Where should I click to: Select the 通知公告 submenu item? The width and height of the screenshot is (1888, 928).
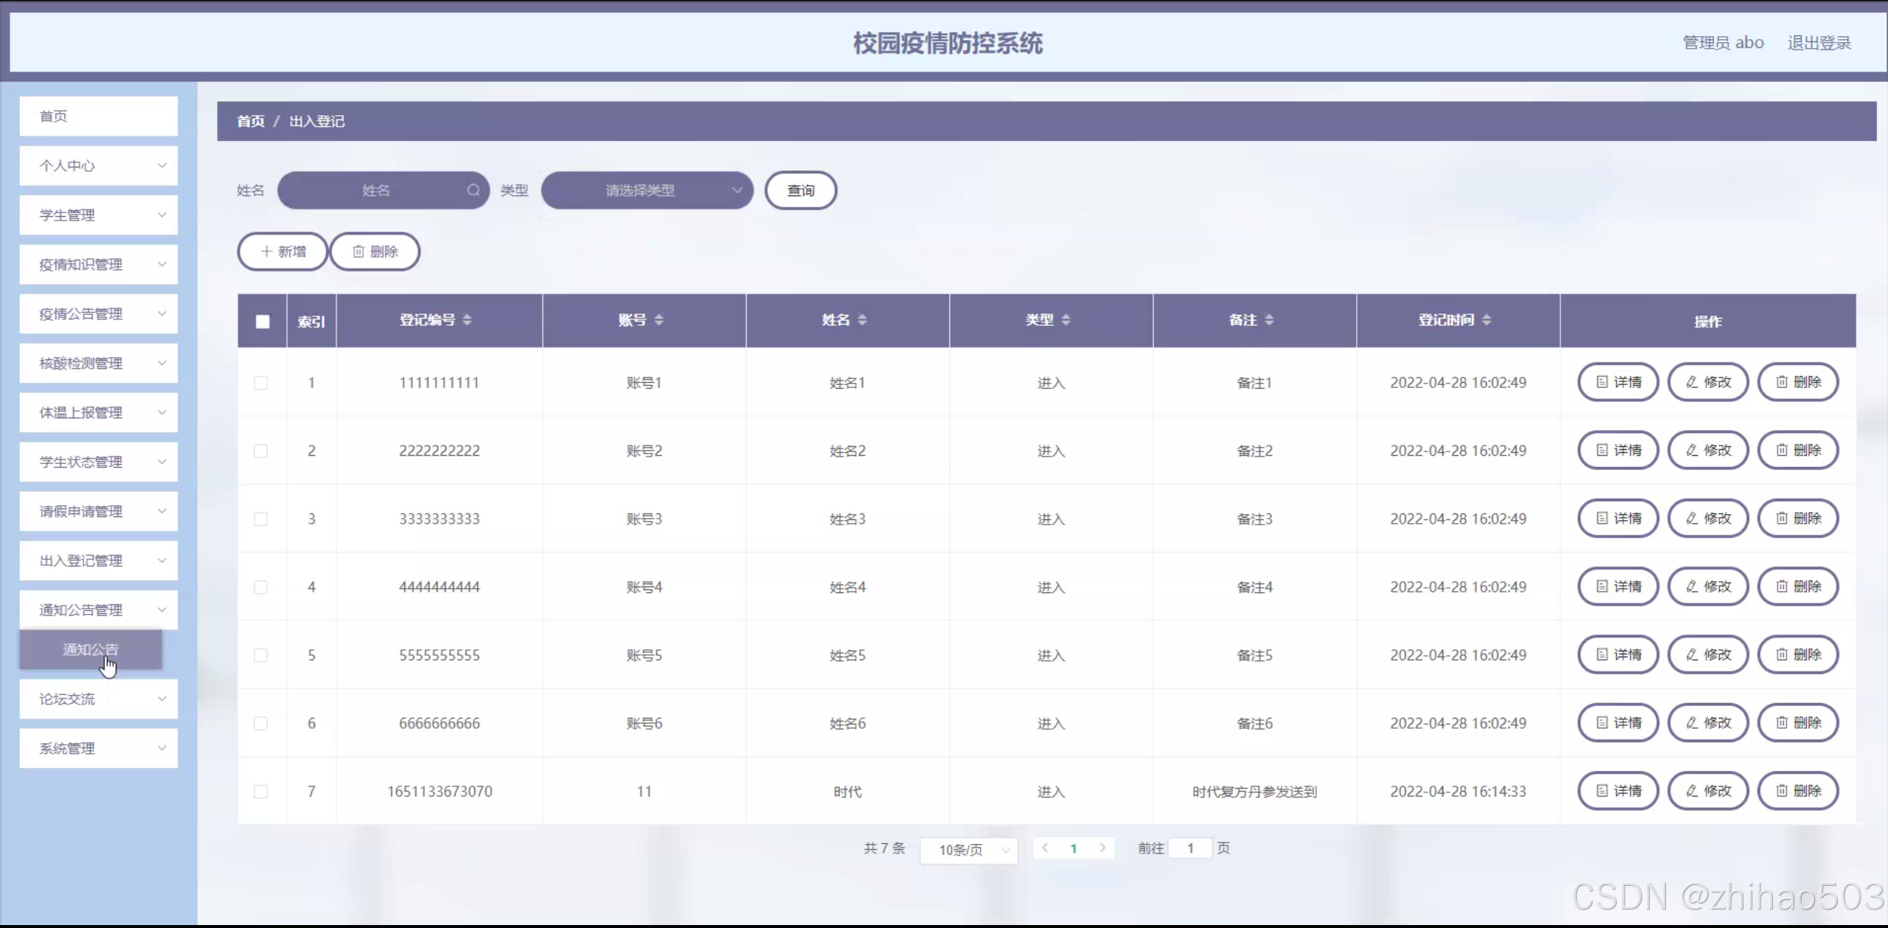tap(91, 649)
